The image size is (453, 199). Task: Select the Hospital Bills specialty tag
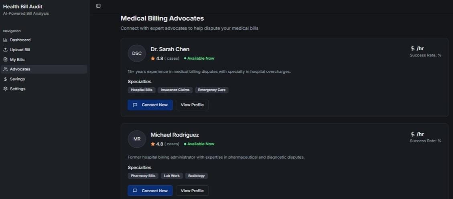click(142, 90)
